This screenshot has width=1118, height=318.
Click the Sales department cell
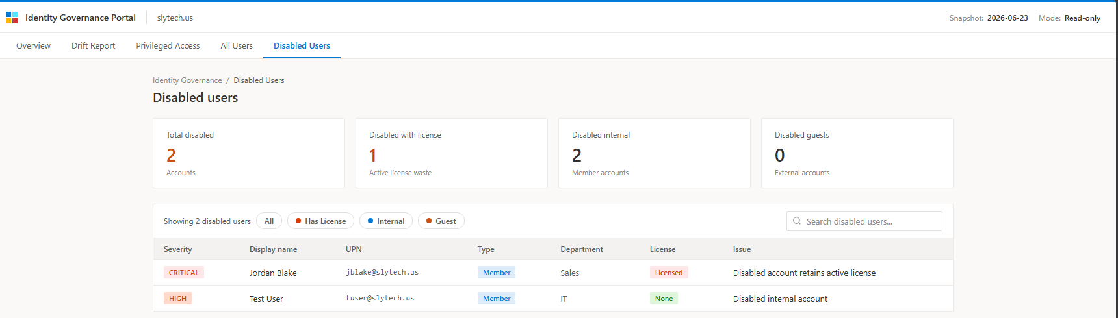(x=570, y=273)
